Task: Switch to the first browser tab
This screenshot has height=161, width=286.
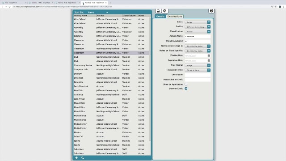Action: click(14, 3)
